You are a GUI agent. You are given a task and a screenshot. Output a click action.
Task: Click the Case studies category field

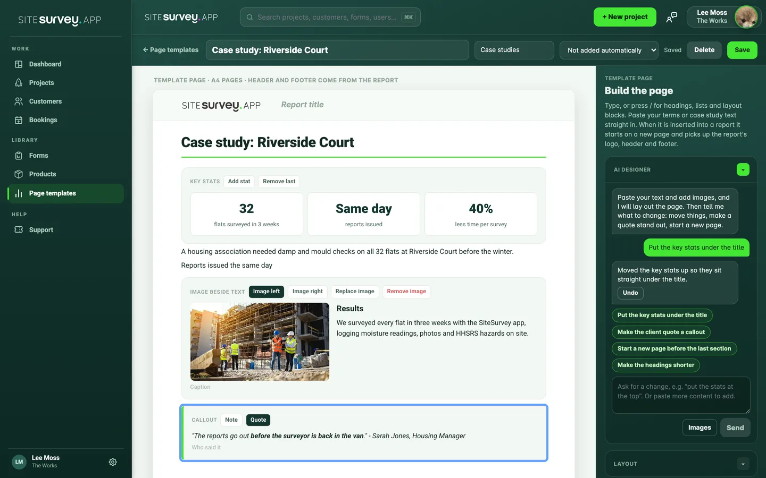pos(514,50)
